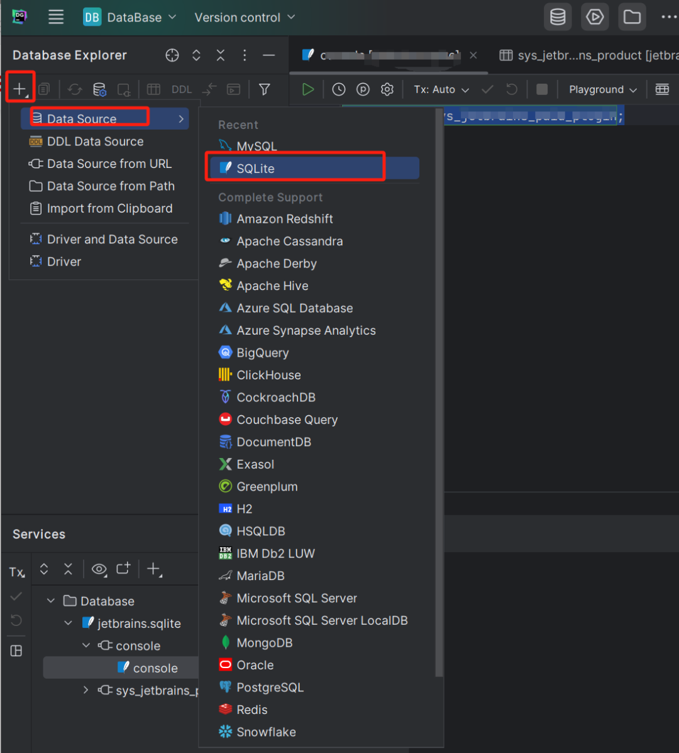The width and height of the screenshot is (679, 753).
Task: Switch to sys_jetbr...ns_product editor tab
Action: click(588, 55)
